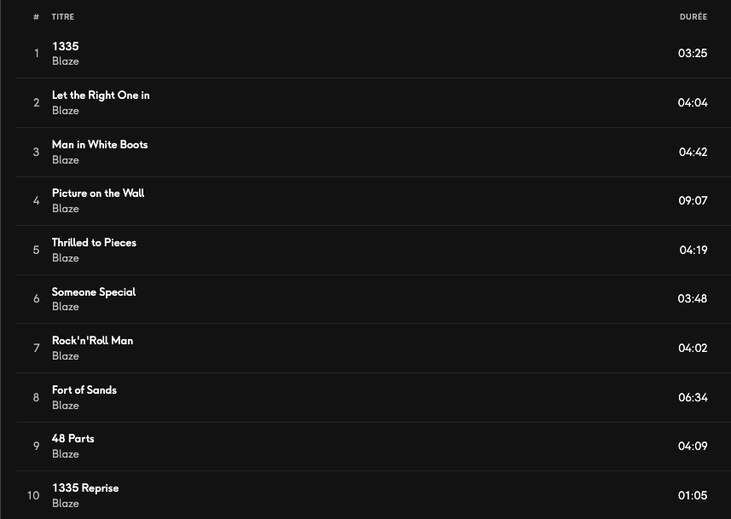Select the Someone Special song title

(x=94, y=292)
